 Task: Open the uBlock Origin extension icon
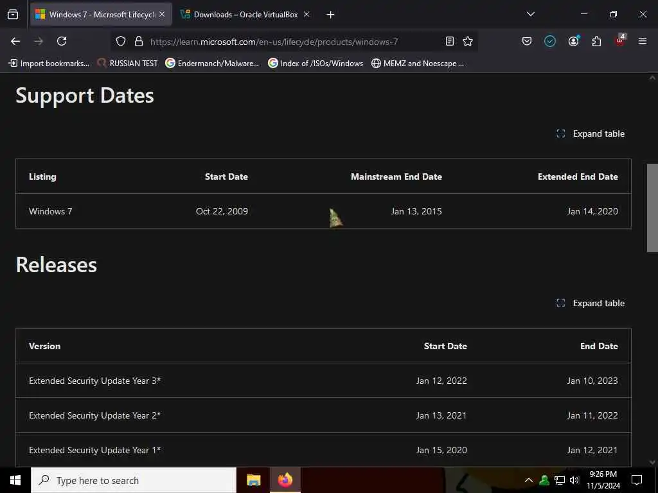pos(620,40)
